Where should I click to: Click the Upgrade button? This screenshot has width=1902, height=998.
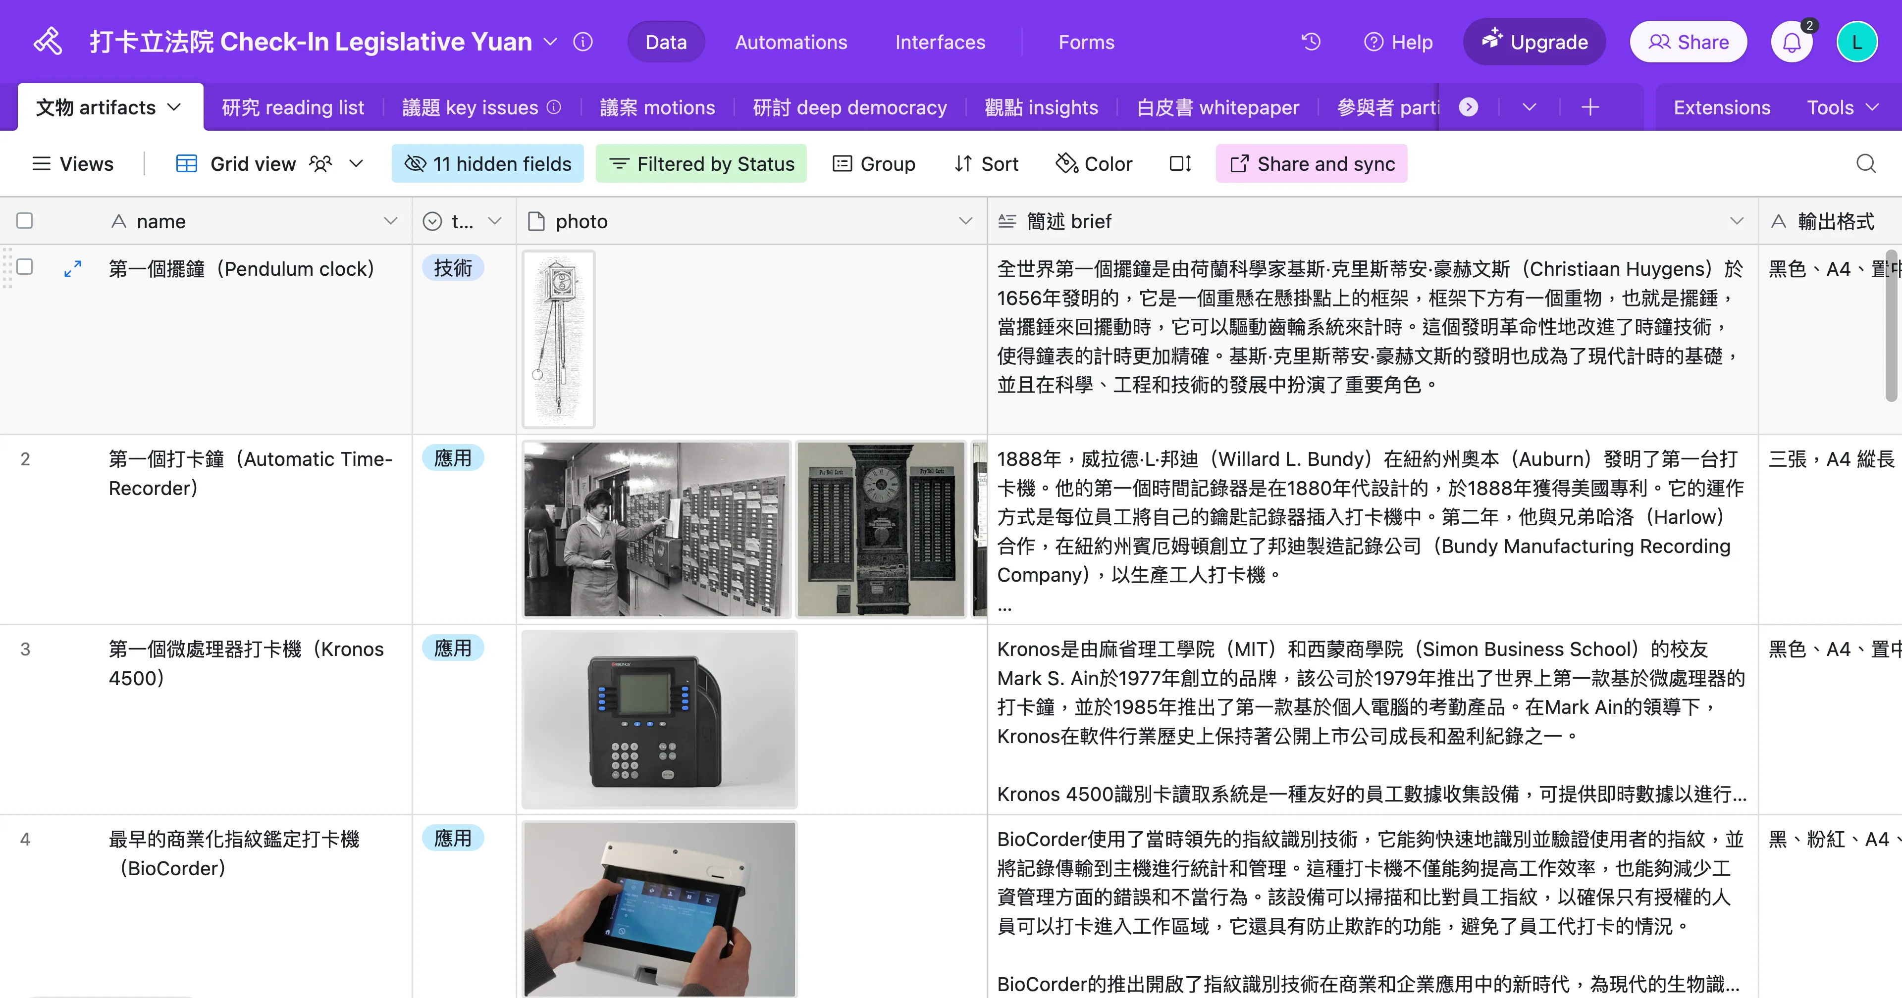1534,42
